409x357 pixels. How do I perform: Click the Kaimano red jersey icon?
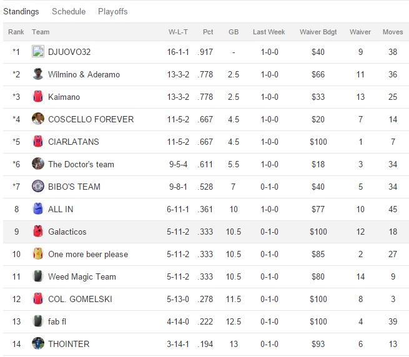tap(38, 97)
